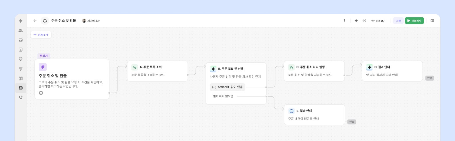Select the orderID 값이 있음 condition branch

tap(228, 87)
